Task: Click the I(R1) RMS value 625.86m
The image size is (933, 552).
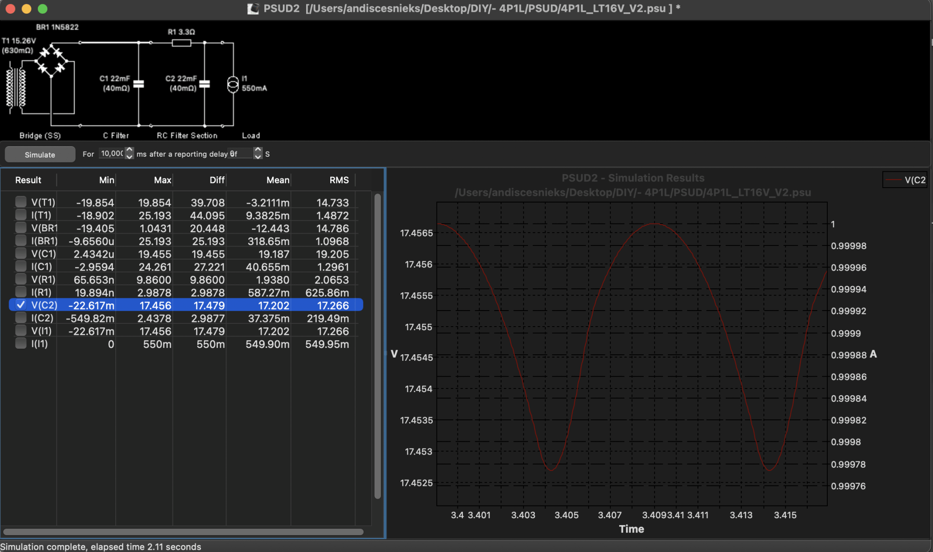Action: click(327, 293)
